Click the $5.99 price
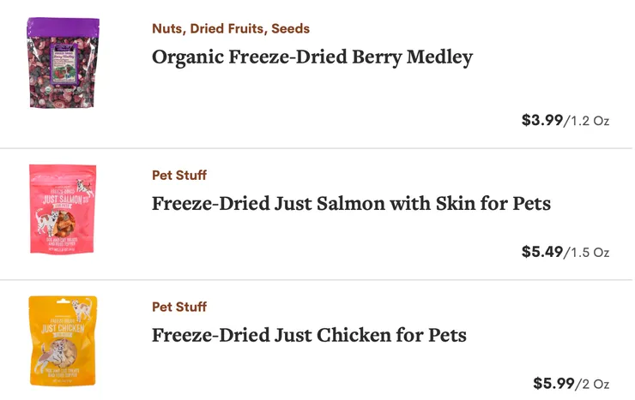 (x=553, y=383)
